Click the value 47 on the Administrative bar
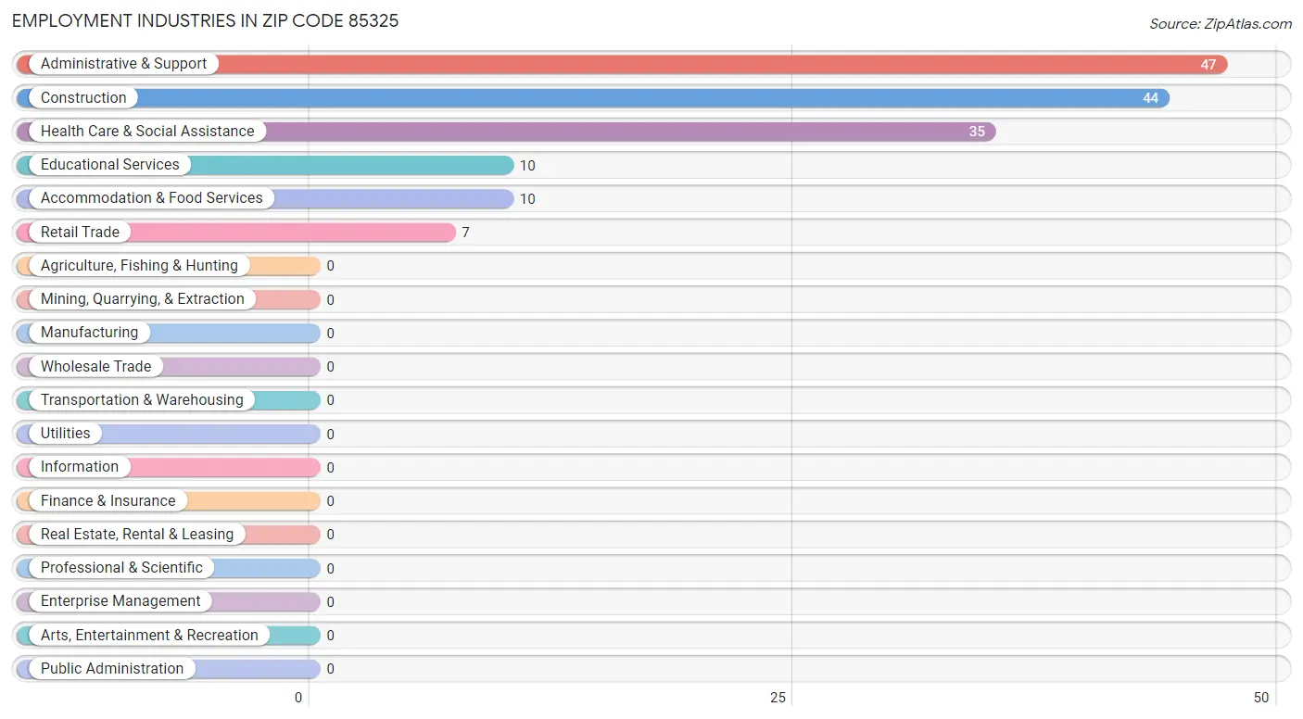This screenshot has height=719, width=1303. [1208, 65]
